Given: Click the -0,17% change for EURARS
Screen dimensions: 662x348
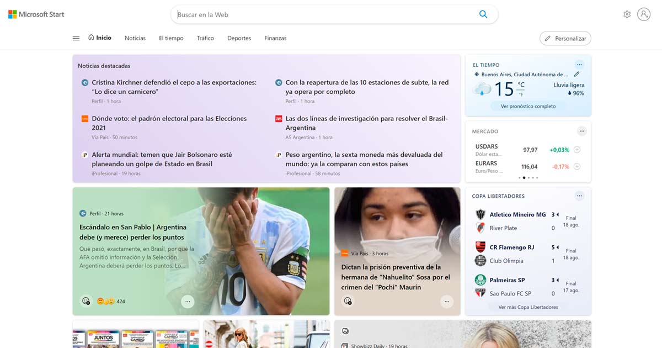Looking at the screenshot, I should 560,166.
